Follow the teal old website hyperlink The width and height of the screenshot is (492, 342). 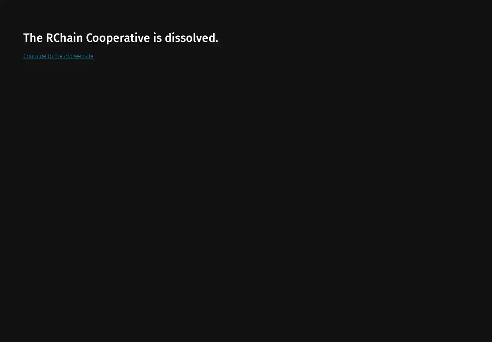point(58,56)
